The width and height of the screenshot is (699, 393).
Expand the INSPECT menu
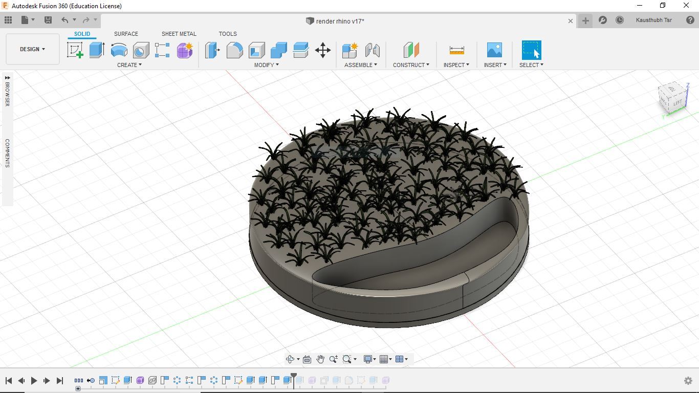(x=456, y=65)
